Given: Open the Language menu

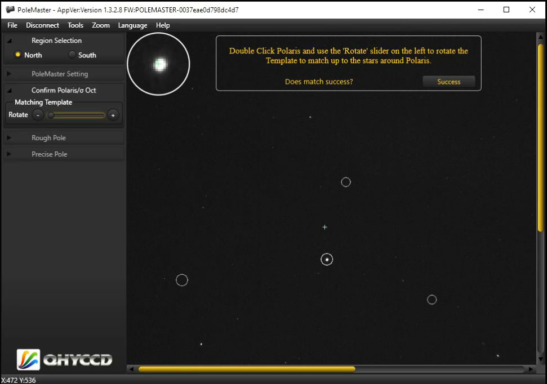Looking at the screenshot, I should (132, 25).
